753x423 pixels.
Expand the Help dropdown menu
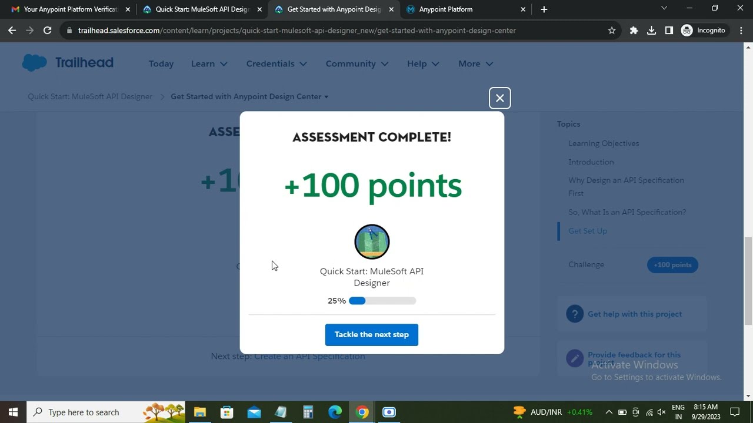point(423,63)
